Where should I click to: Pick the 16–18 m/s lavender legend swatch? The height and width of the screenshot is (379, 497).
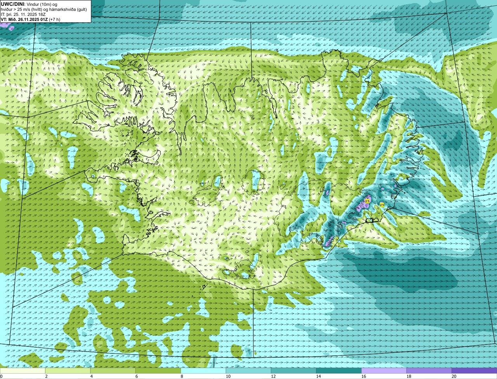coord(384,370)
